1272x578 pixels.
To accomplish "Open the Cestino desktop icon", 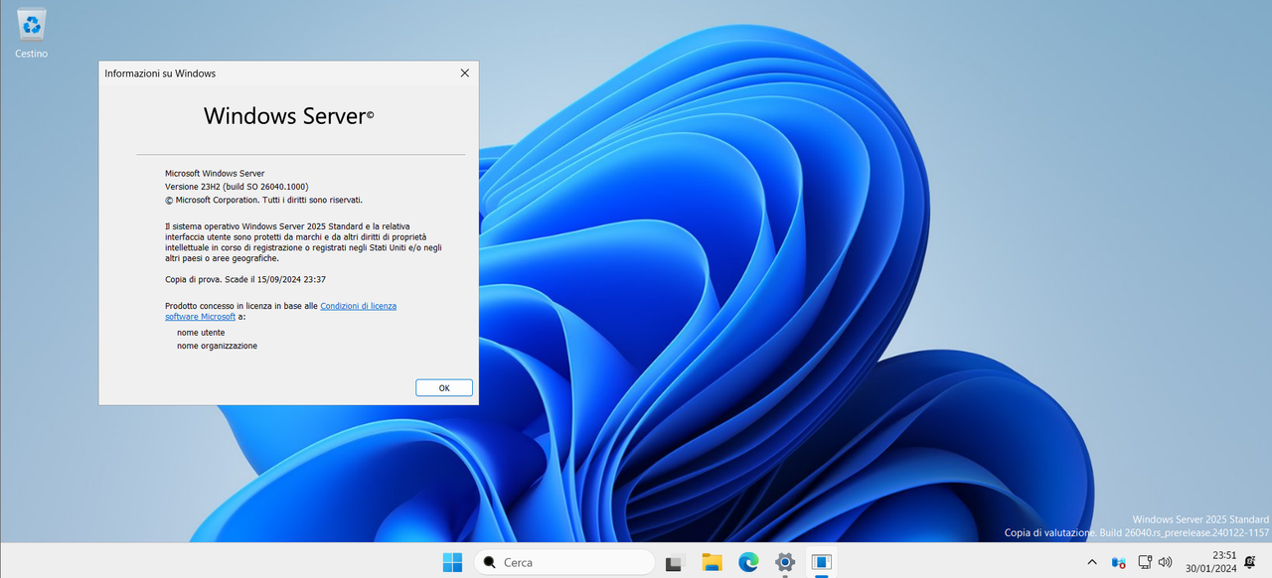I will (x=32, y=33).
